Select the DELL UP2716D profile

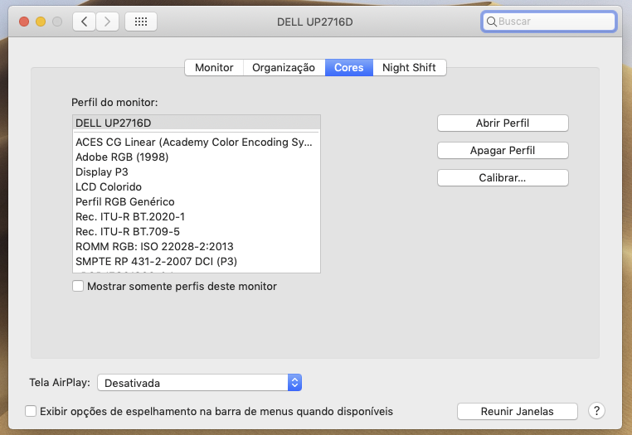197,123
